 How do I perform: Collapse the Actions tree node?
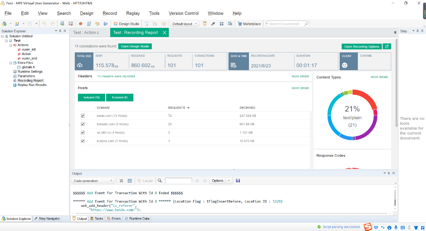coord(11,45)
